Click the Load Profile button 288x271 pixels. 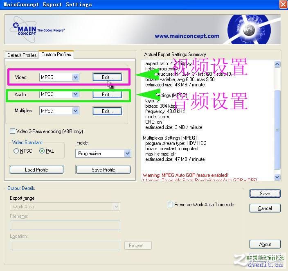click(x=36, y=170)
